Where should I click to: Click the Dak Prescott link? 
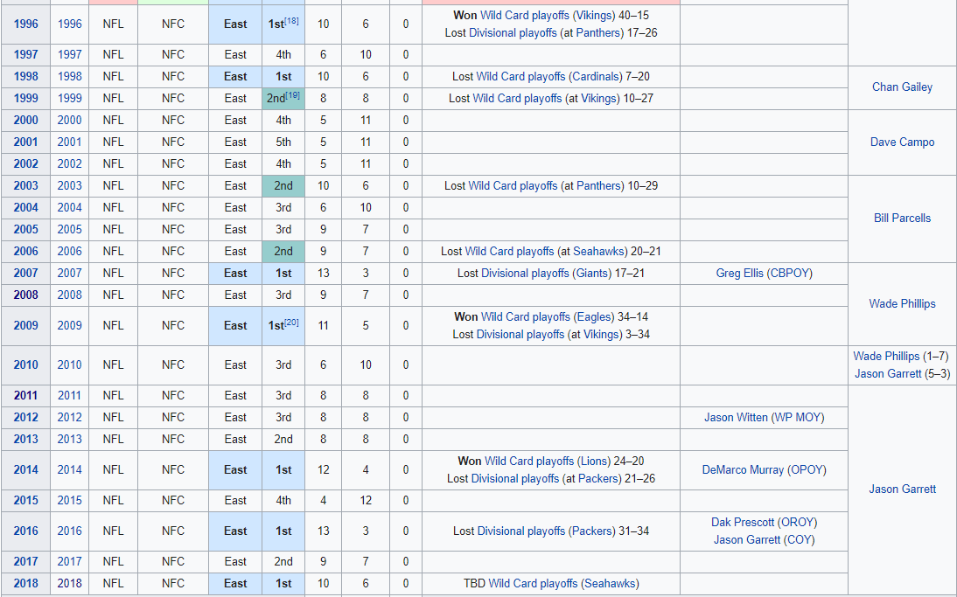click(743, 523)
